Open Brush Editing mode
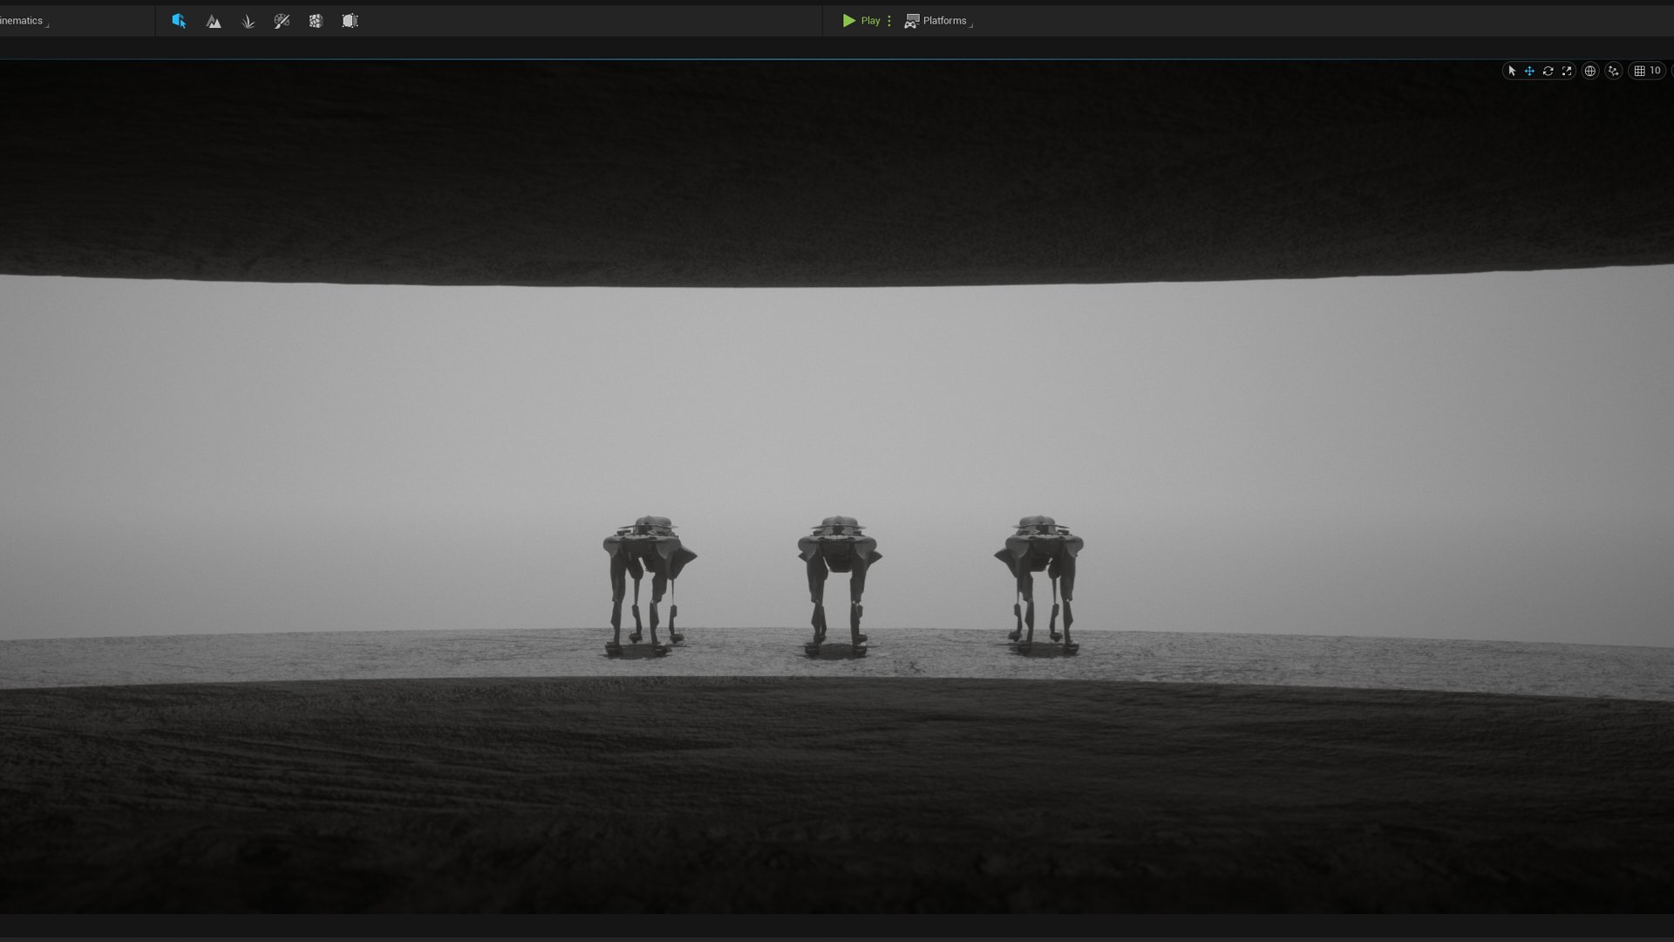This screenshot has height=942, width=1674. tap(350, 21)
